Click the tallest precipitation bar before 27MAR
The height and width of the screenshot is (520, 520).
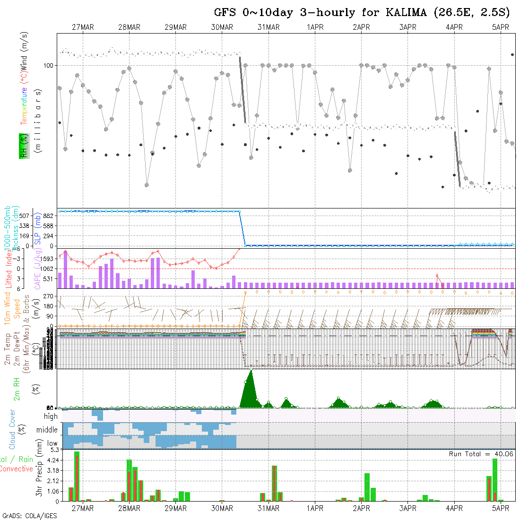click(77, 476)
